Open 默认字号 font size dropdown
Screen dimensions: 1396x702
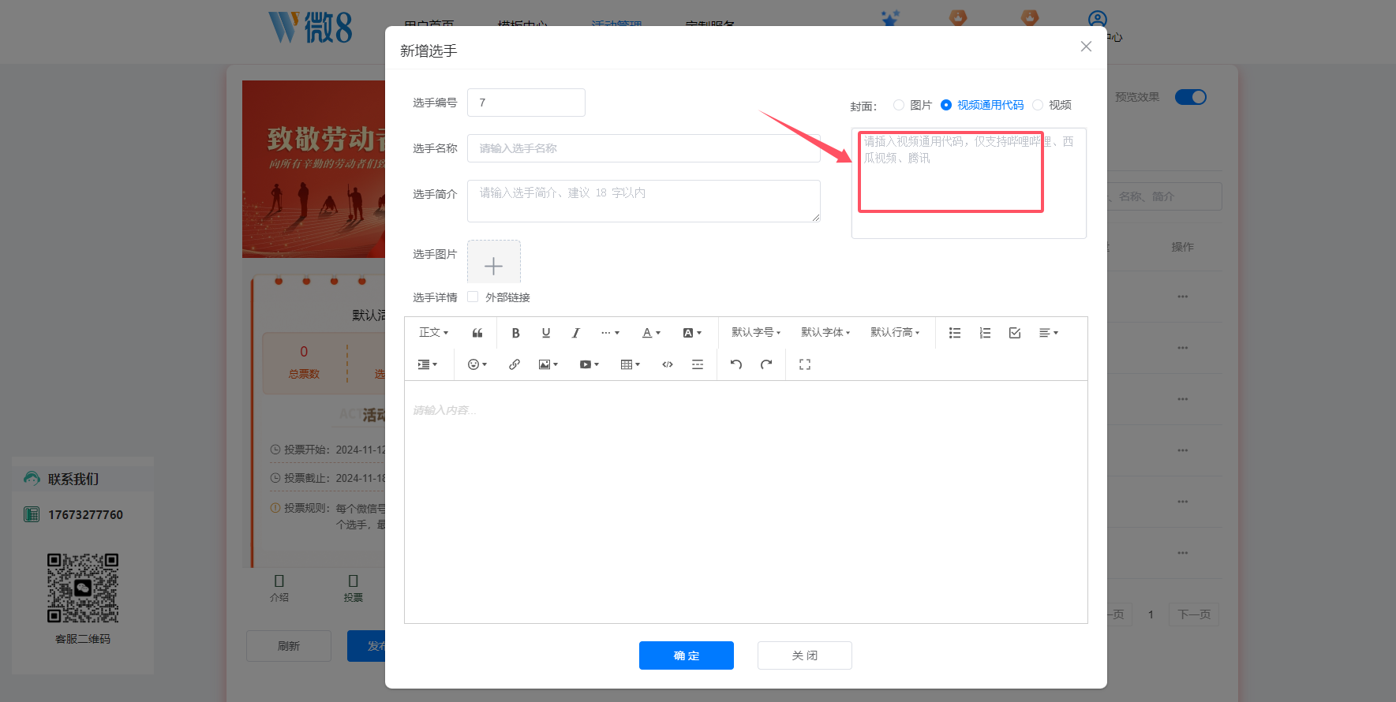click(756, 333)
